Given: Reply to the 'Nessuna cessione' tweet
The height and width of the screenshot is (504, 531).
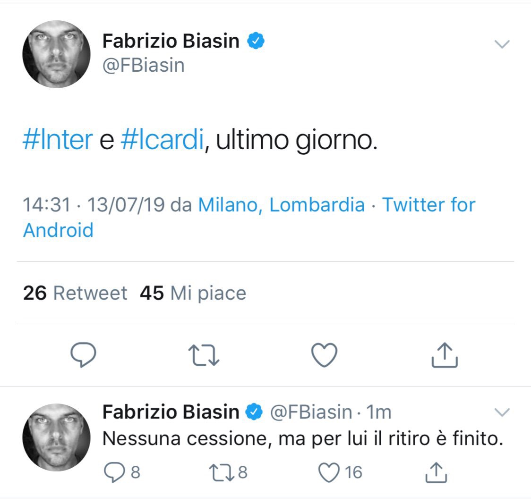Looking at the screenshot, I should point(114,472).
